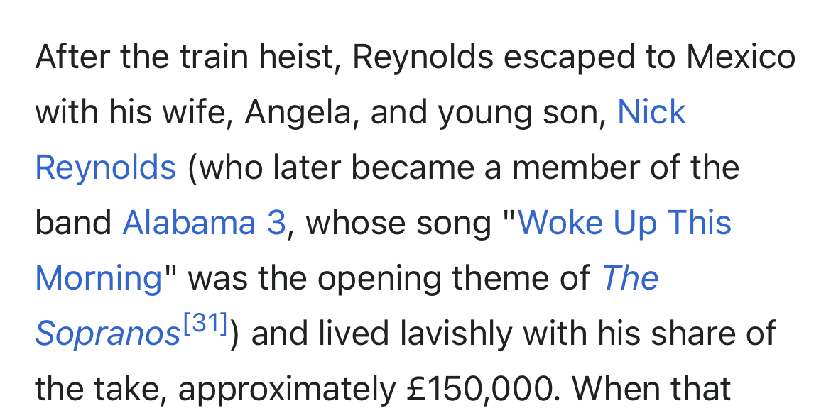Click the word "opening"

[374, 278]
